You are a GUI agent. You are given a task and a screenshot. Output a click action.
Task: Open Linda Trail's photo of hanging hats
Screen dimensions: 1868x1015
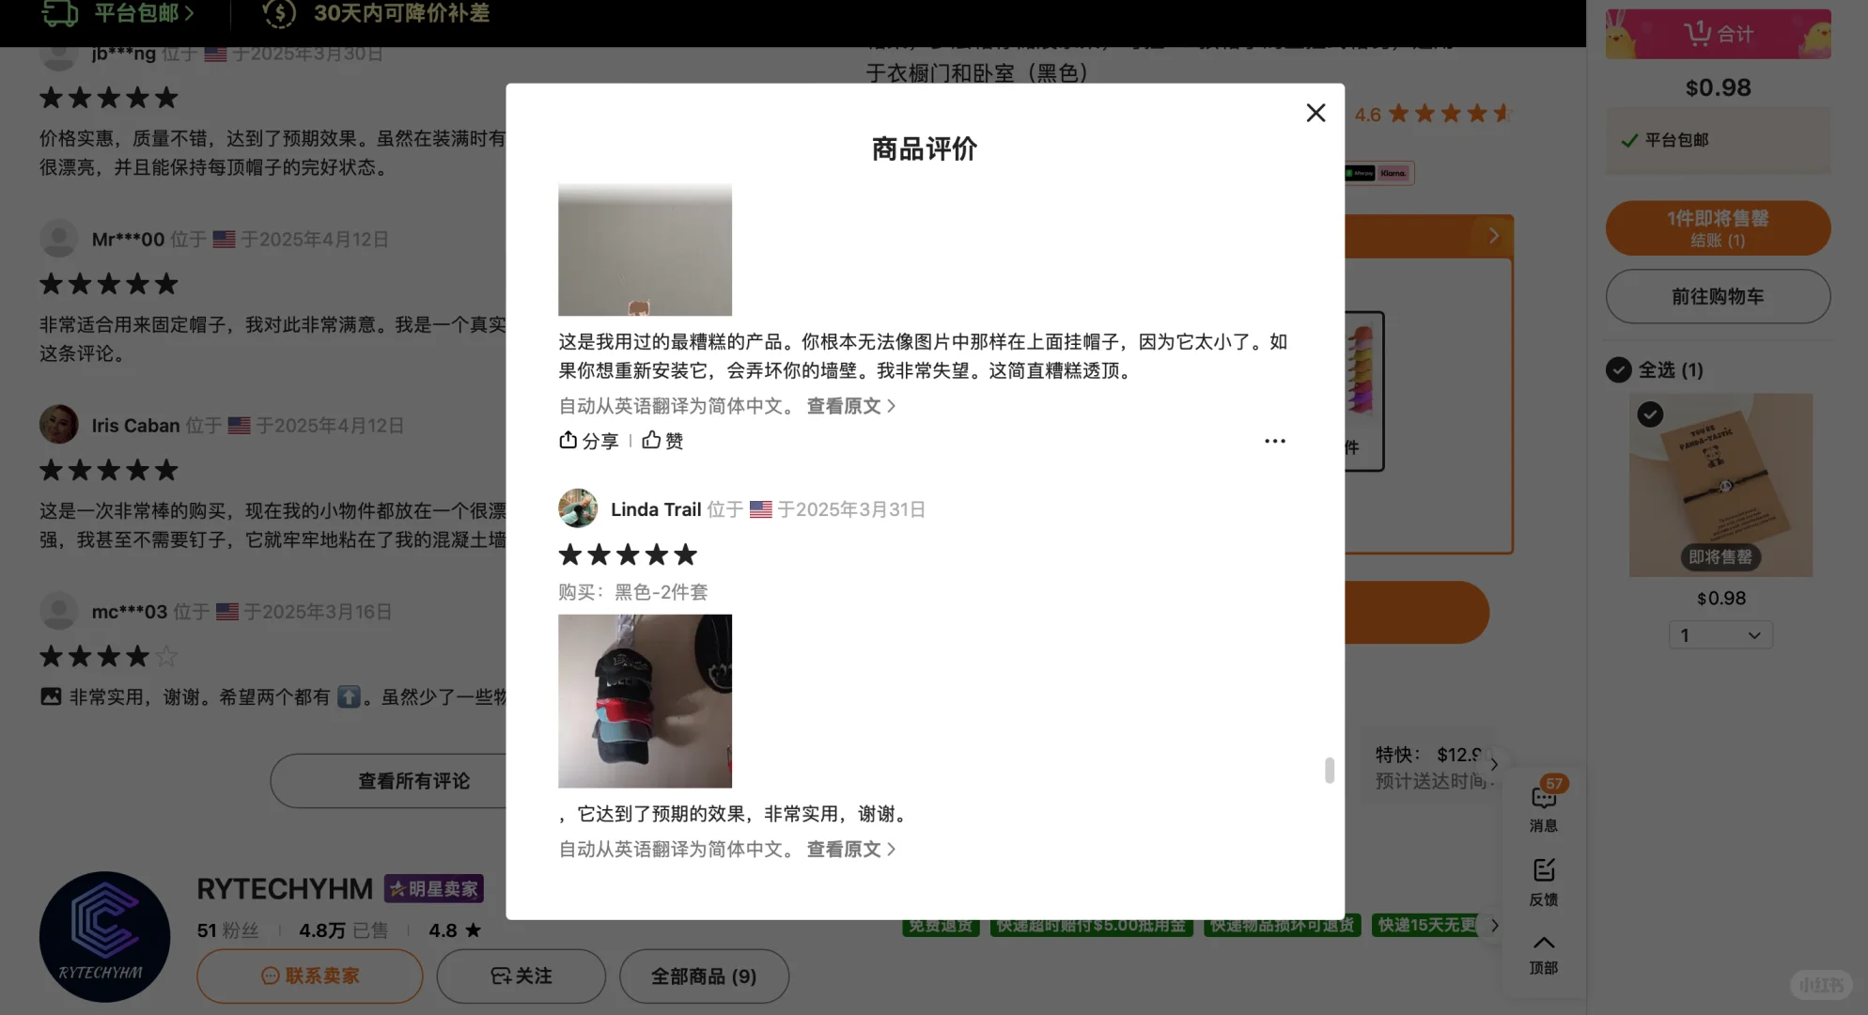point(645,700)
